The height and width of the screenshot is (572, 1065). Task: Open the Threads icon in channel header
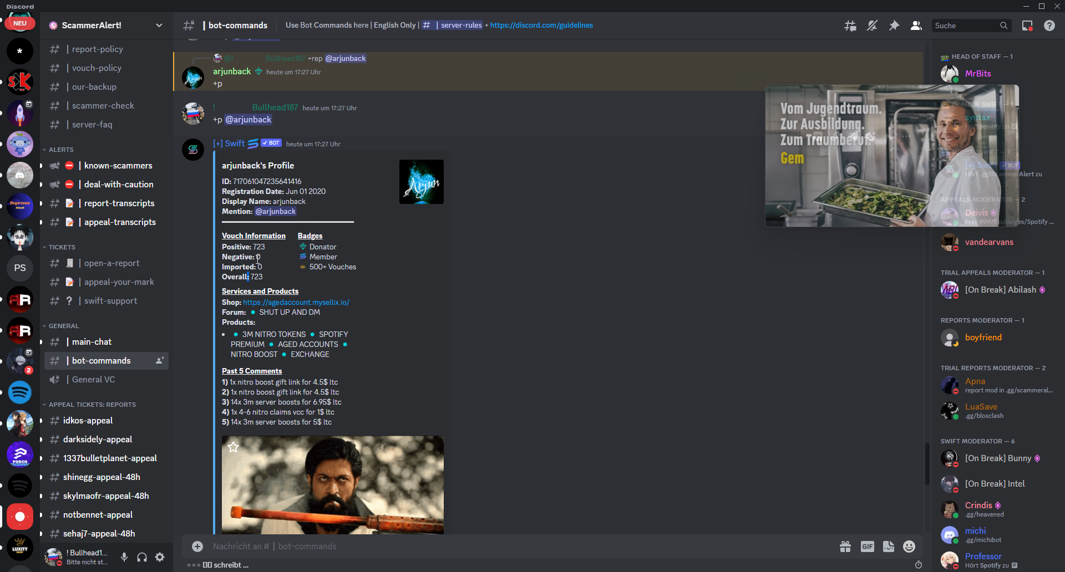coord(850,25)
